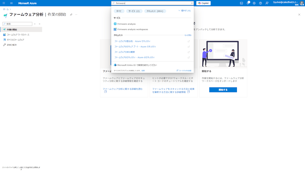The image size is (305, 171).
Task: Open Firmware analysis workspaces service result
Action: 133,29
